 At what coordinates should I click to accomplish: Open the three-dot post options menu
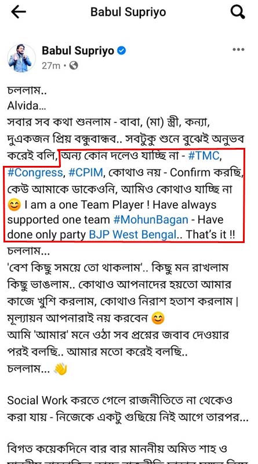(238, 50)
